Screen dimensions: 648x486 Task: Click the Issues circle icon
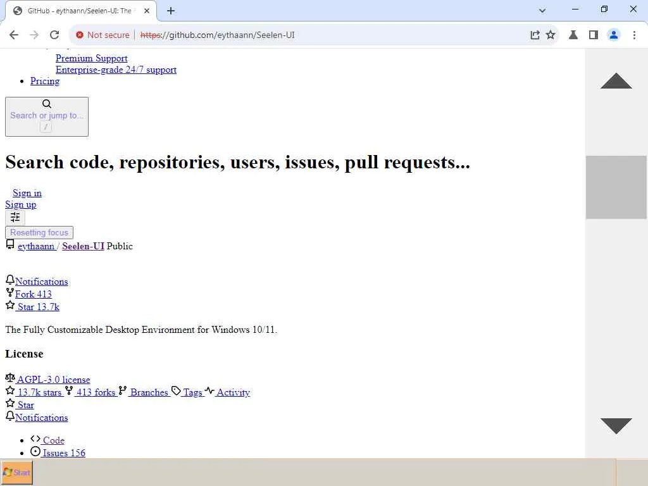click(x=35, y=452)
